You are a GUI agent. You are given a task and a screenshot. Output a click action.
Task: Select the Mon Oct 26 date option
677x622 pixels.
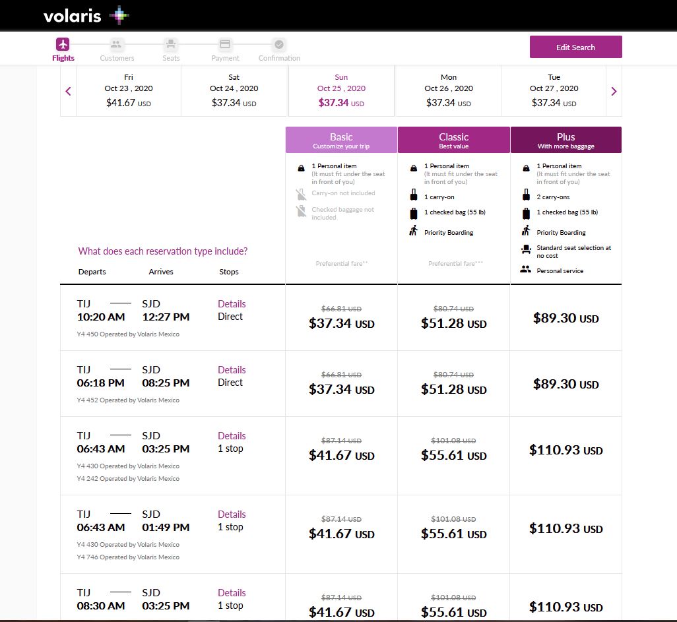point(449,90)
